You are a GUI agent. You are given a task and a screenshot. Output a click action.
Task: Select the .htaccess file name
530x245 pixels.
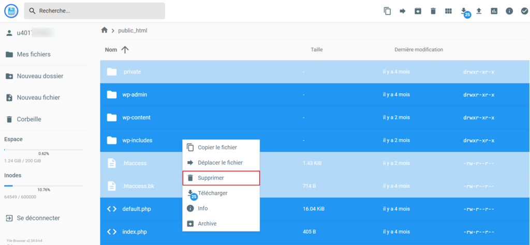coord(134,163)
